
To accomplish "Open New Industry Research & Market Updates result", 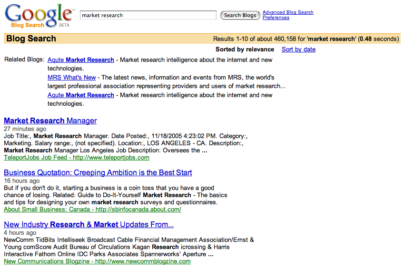I will coord(89,225).
